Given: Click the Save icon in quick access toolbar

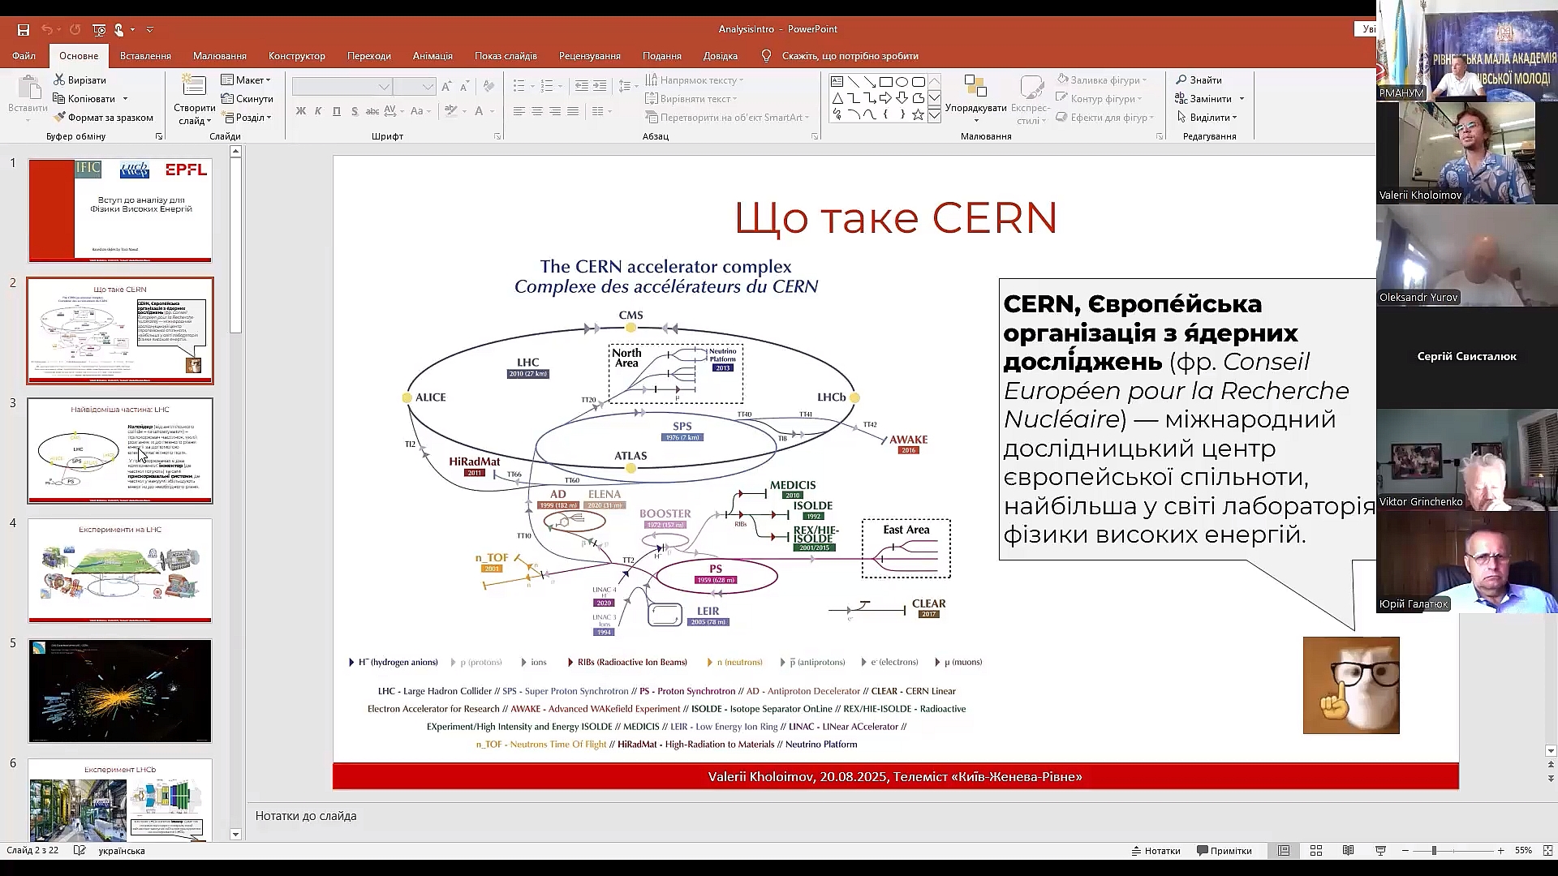Looking at the screenshot, I should (24, 30).
